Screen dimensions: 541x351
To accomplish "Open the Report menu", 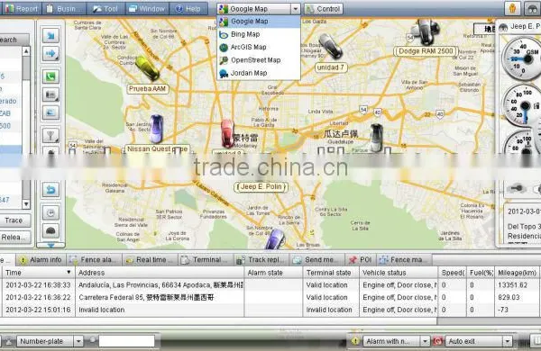I will [22, 9].
